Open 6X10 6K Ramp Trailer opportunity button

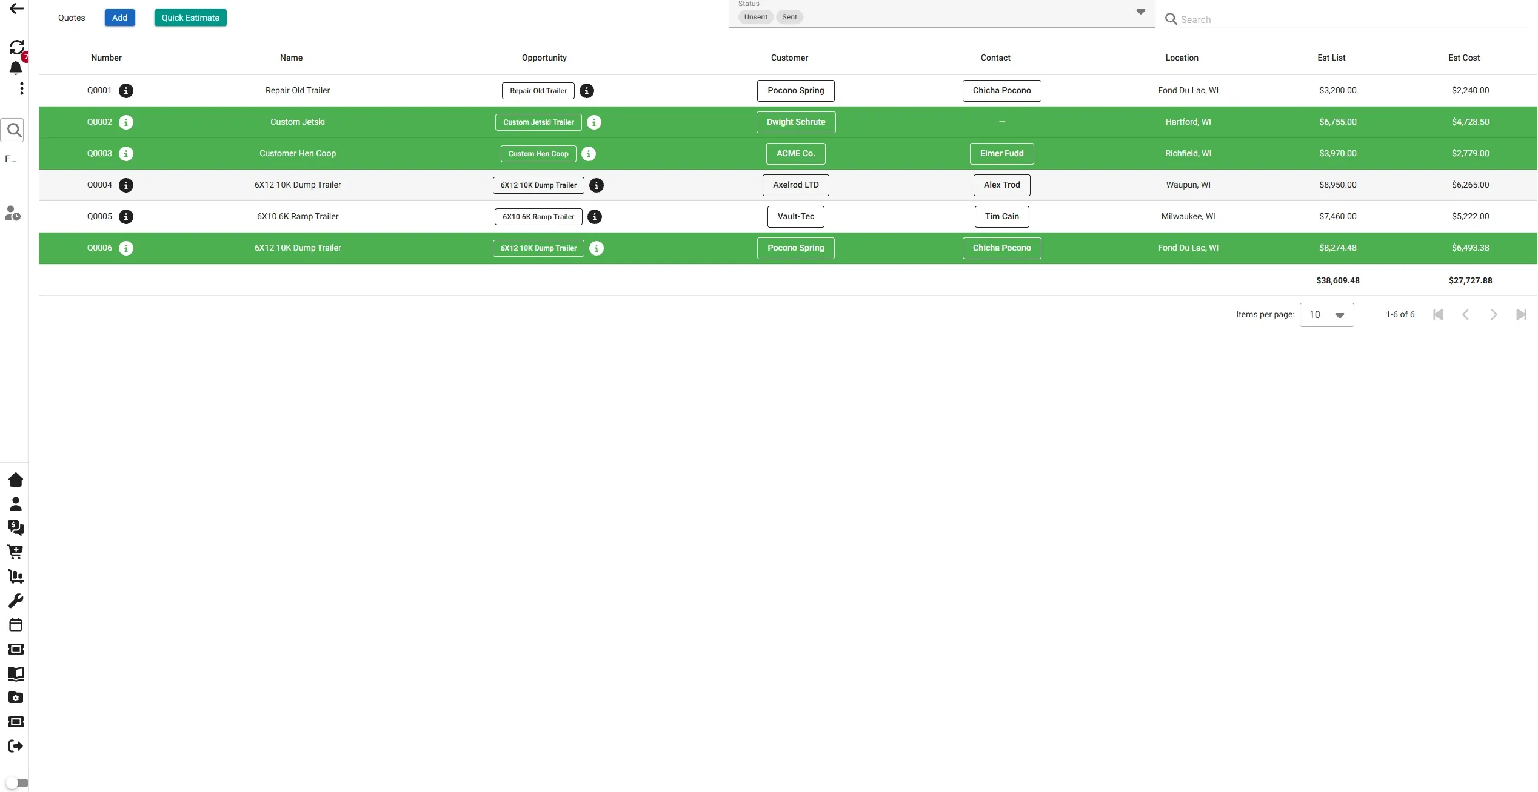point(538,217)
